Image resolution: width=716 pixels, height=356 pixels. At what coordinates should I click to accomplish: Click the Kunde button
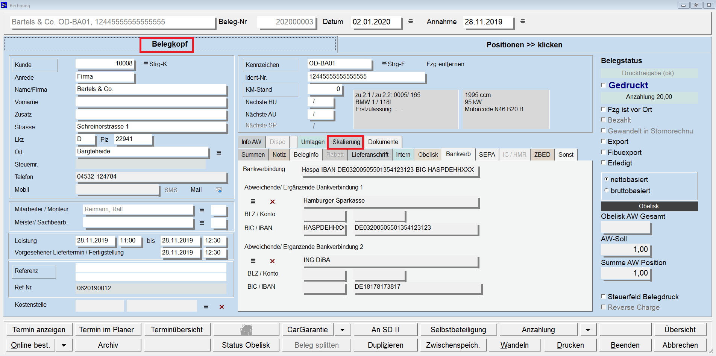click(x=35, y=65)
